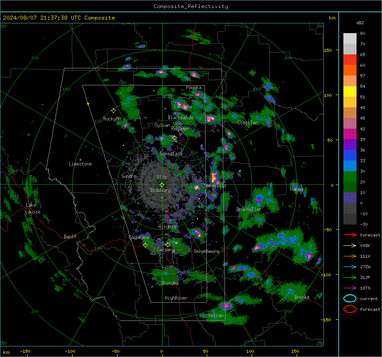382x357 pixels.
Task: Click the yellow 54 dBZ color swatch
Action: (350, 92)
